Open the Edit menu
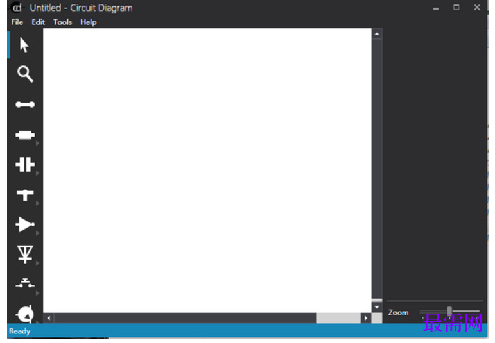Image resolution: width=495 pixels, height=343 pixels. 38,22
